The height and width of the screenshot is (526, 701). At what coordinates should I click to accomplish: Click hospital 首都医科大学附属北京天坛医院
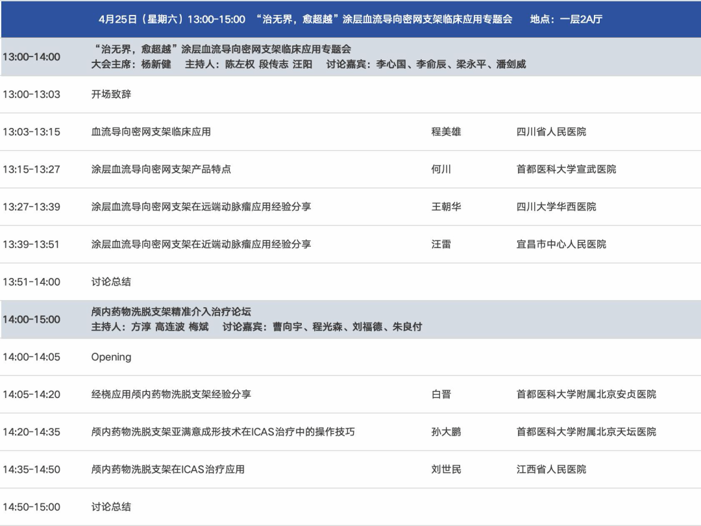point(587,432)
